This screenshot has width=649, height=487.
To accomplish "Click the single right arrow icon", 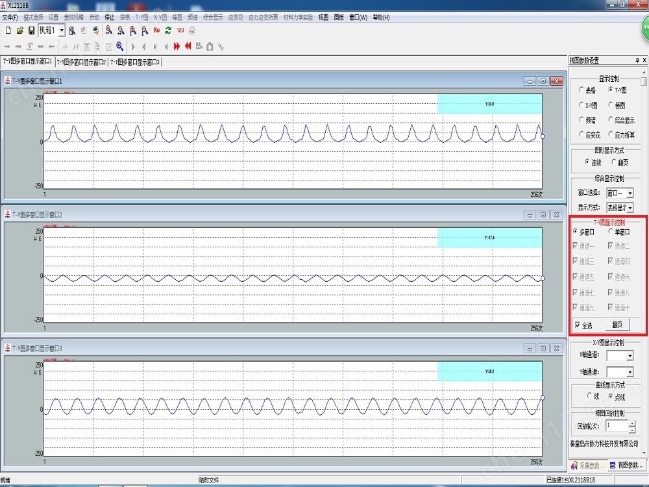I will pyautogui.click(x=7, y=46).
